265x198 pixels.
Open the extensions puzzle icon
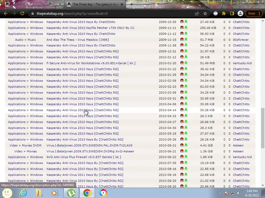pos(224,13)
